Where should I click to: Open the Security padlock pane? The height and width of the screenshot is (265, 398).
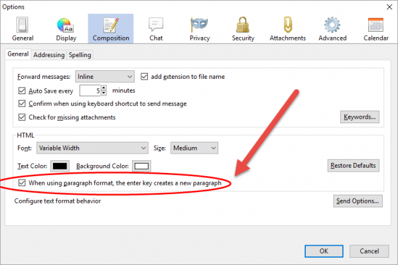click(243, 29)
